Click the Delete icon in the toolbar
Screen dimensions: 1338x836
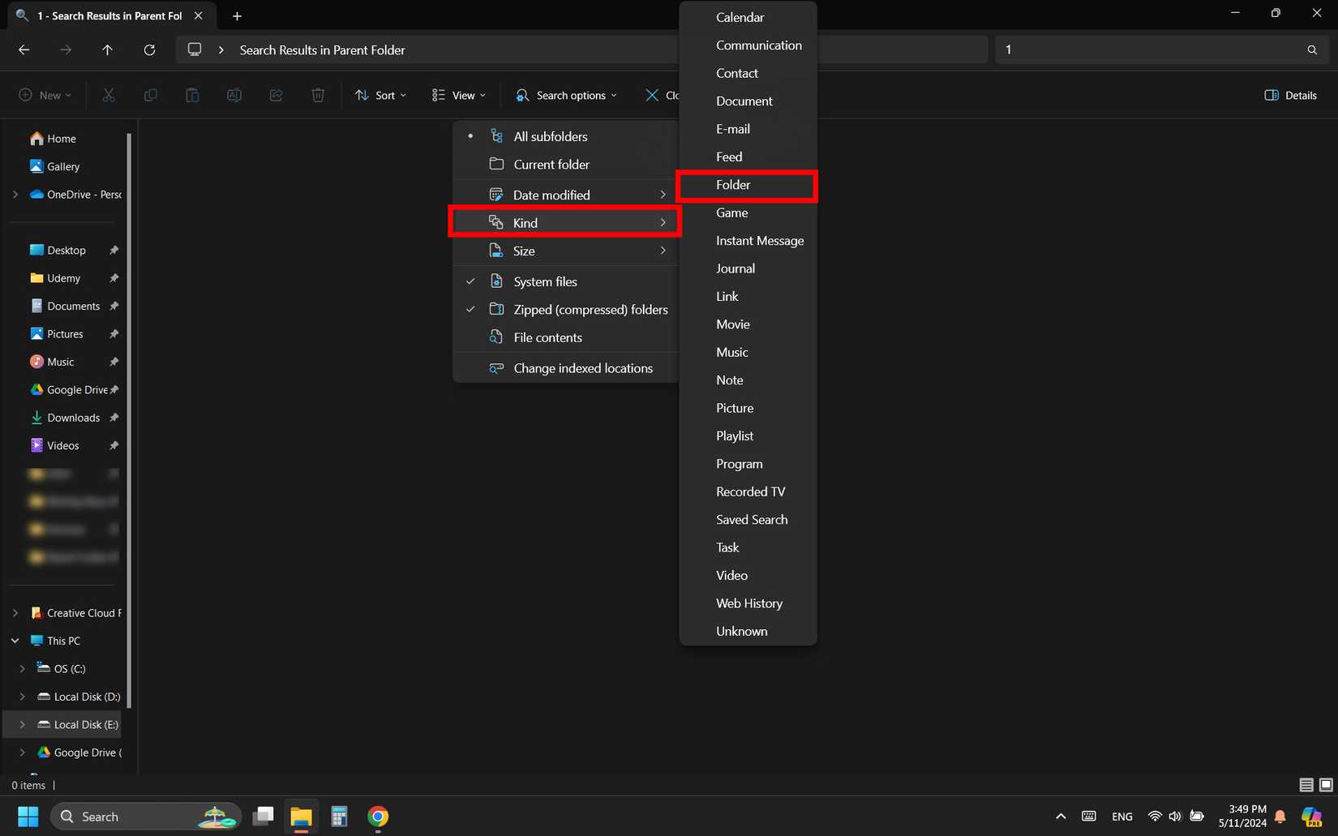pyautogui.click(x=317, y=95)
